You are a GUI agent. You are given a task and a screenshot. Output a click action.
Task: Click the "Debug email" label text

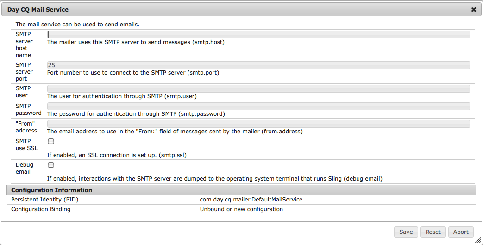click(x=25, y=168)
